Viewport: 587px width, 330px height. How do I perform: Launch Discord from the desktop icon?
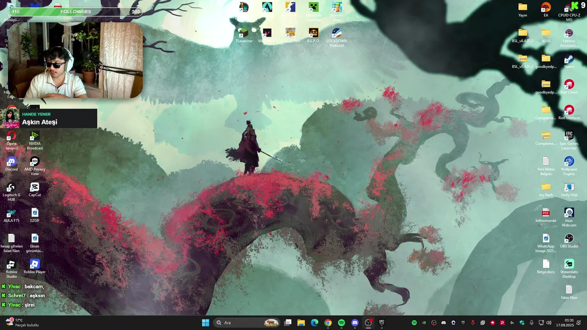[11, 164]
